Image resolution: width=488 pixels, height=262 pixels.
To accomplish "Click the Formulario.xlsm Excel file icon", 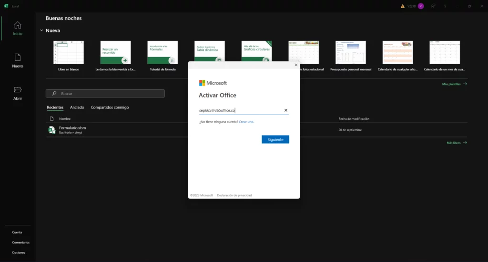I will coord(52,130).
